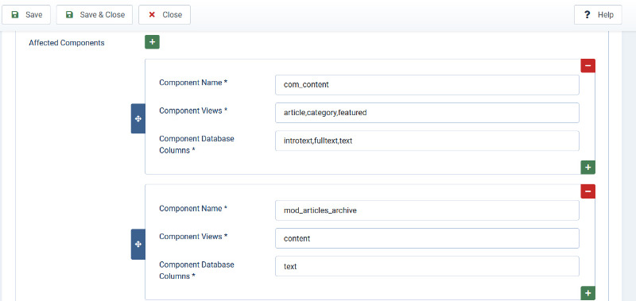Click the Component Views label in the com_content block

point(193,110)
